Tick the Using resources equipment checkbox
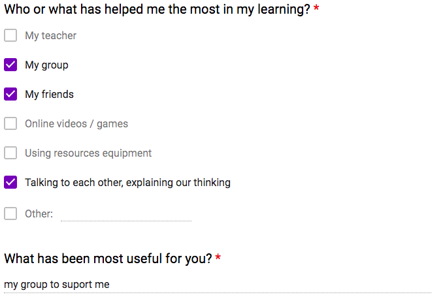Screen dimensions: 445x301 [10, 153]
